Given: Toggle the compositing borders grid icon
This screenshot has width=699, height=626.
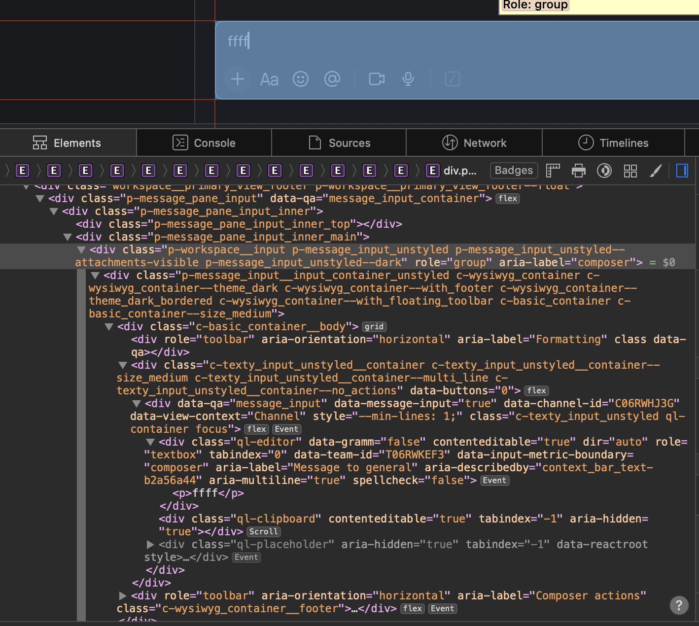Looking at the screenshot, I should (x=630, y=171).
